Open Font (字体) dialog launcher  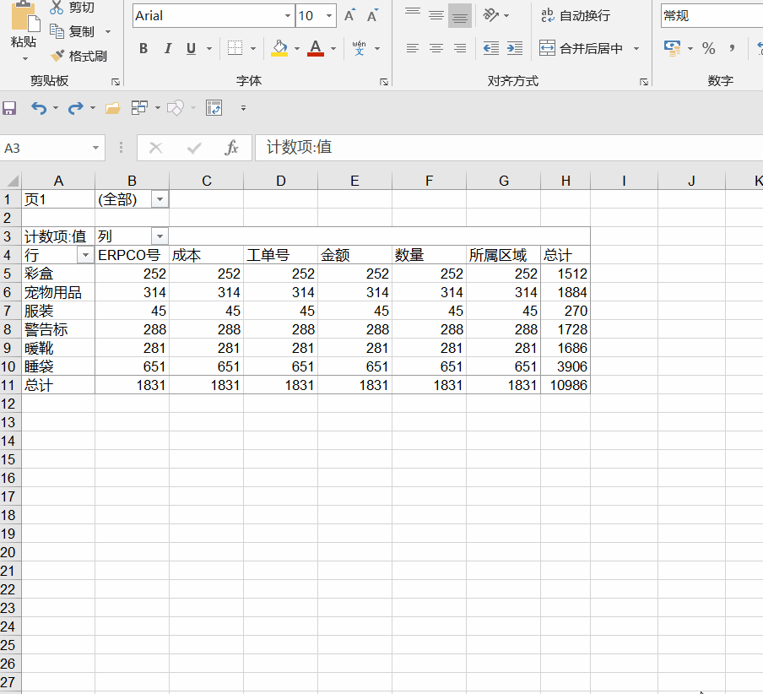click(384, 82)
